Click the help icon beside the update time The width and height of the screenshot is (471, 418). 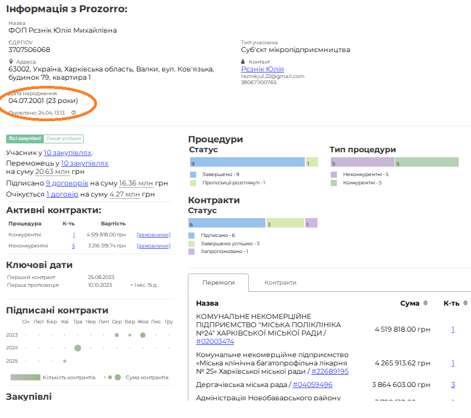(74, 113)
